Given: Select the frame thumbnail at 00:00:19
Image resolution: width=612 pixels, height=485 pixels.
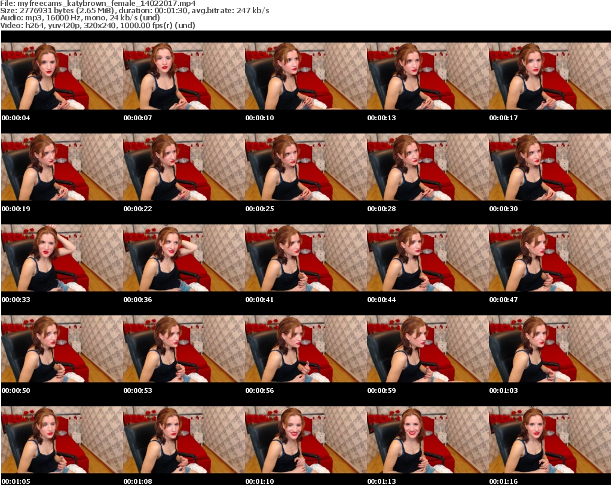Looking at the screenshot, I should (x=62, y=167).
